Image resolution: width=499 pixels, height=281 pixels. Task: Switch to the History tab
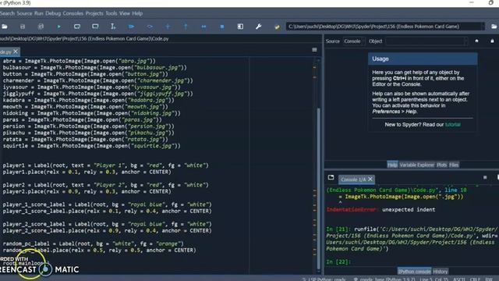click(x=440, y=272)
